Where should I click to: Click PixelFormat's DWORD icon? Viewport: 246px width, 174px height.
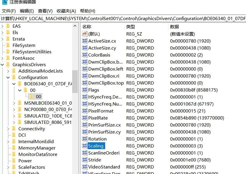pos(85,111)
